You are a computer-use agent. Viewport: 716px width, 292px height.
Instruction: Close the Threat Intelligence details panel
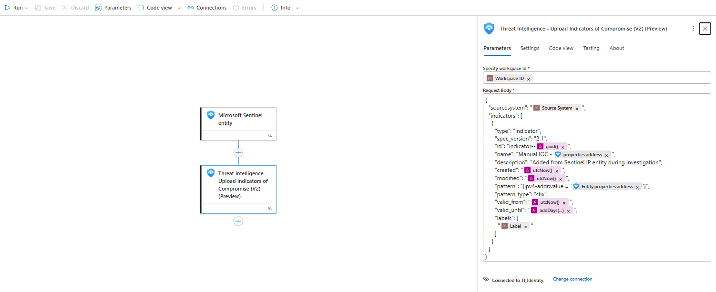pyautogui.click(x=705, y=29)
